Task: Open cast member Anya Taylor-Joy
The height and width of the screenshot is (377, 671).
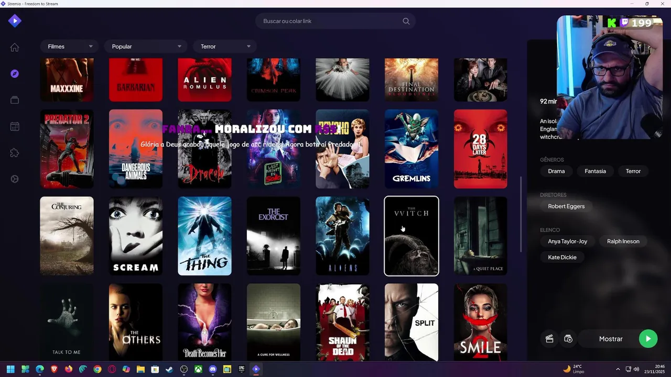Action: tap(567, 241)
